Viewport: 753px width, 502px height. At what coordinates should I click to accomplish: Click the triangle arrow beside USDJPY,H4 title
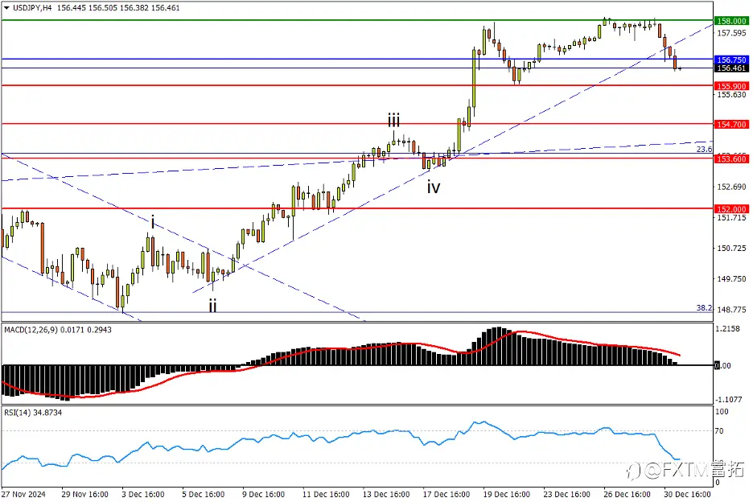(x=6, y=8)
